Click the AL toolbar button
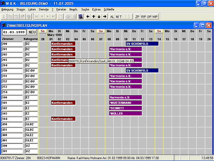214x161 pixels. 112,17
